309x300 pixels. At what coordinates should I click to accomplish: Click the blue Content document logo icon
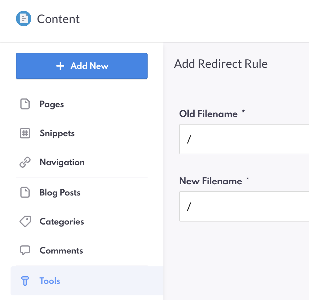point(24,19)
